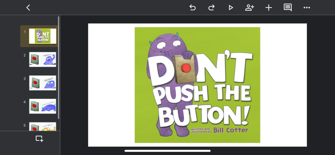The width and height of the screenshot is (335, 155).
Task: Tap the Bill Cotter author name on the cover
Action: tap(231, 130)
